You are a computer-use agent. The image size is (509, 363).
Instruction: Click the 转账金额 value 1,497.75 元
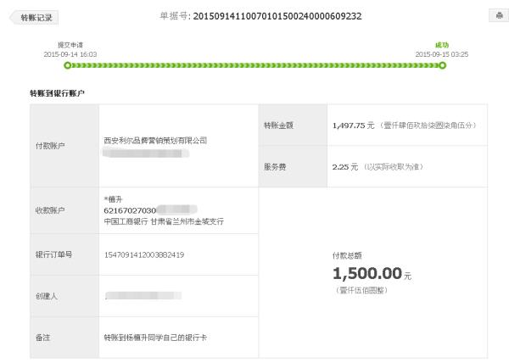point(354,126)
